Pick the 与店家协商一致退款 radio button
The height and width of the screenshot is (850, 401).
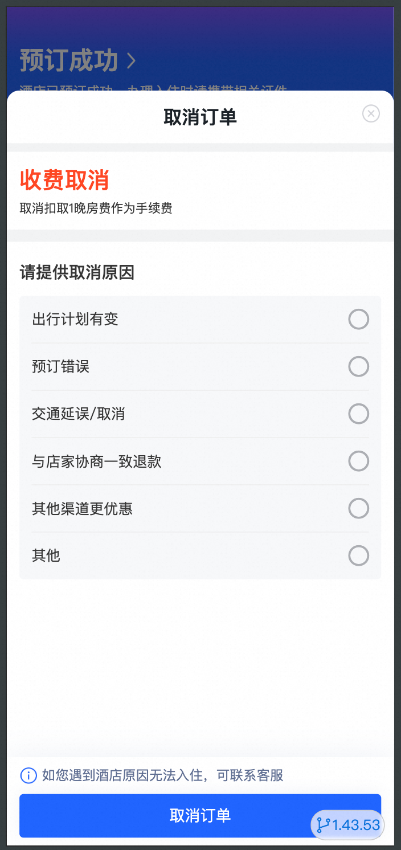pyautogui.click(x=358, y=461)
